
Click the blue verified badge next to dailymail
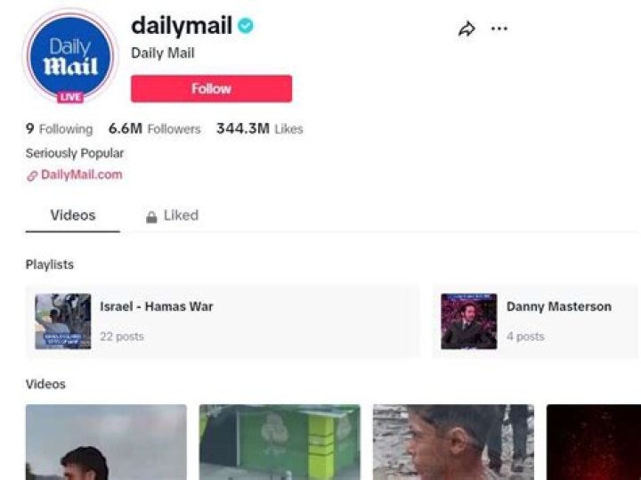[246, 26]
